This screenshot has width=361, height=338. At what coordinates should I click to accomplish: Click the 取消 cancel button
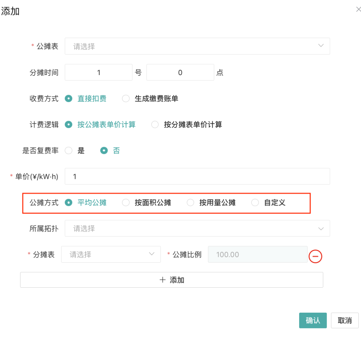tap(345, 320)
